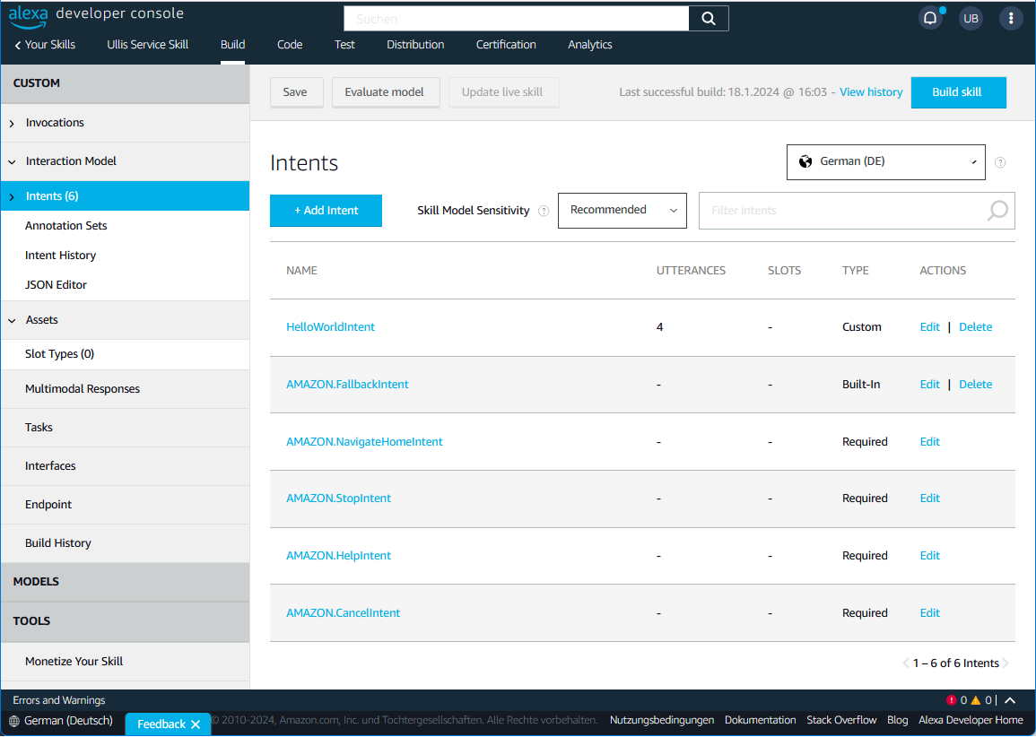
Task: Switch to the Distribution tab
Action: pyautogui.click(x=415, y=44)
